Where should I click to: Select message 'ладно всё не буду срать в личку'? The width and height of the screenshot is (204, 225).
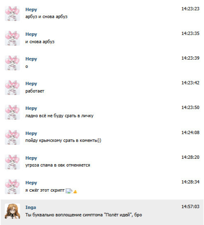59,116
